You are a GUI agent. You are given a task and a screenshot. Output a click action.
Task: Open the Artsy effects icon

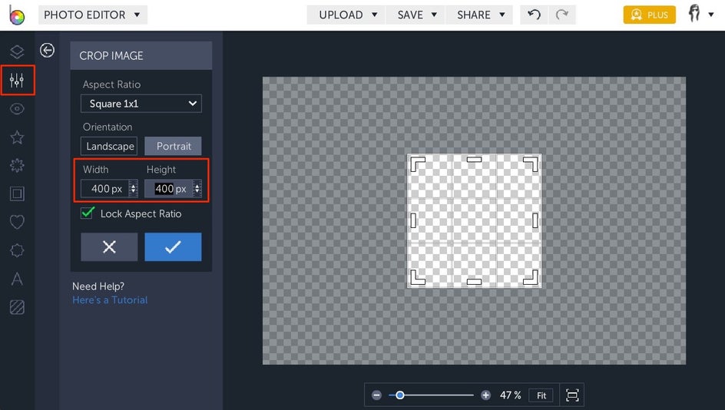click(x=17, y=166)
